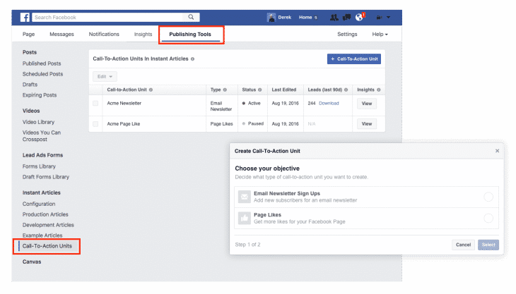Click Derek's name in top bar

click(x=285, y=18)
